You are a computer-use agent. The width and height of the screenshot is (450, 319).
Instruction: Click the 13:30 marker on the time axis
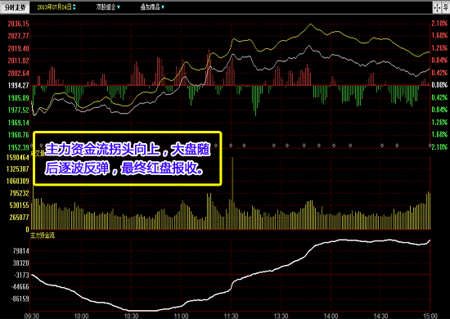tap(281, 316)
